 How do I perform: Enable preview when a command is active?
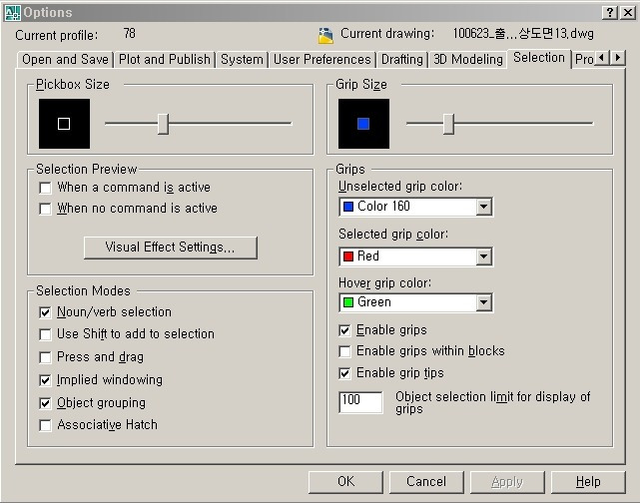[x=45, y=188]
